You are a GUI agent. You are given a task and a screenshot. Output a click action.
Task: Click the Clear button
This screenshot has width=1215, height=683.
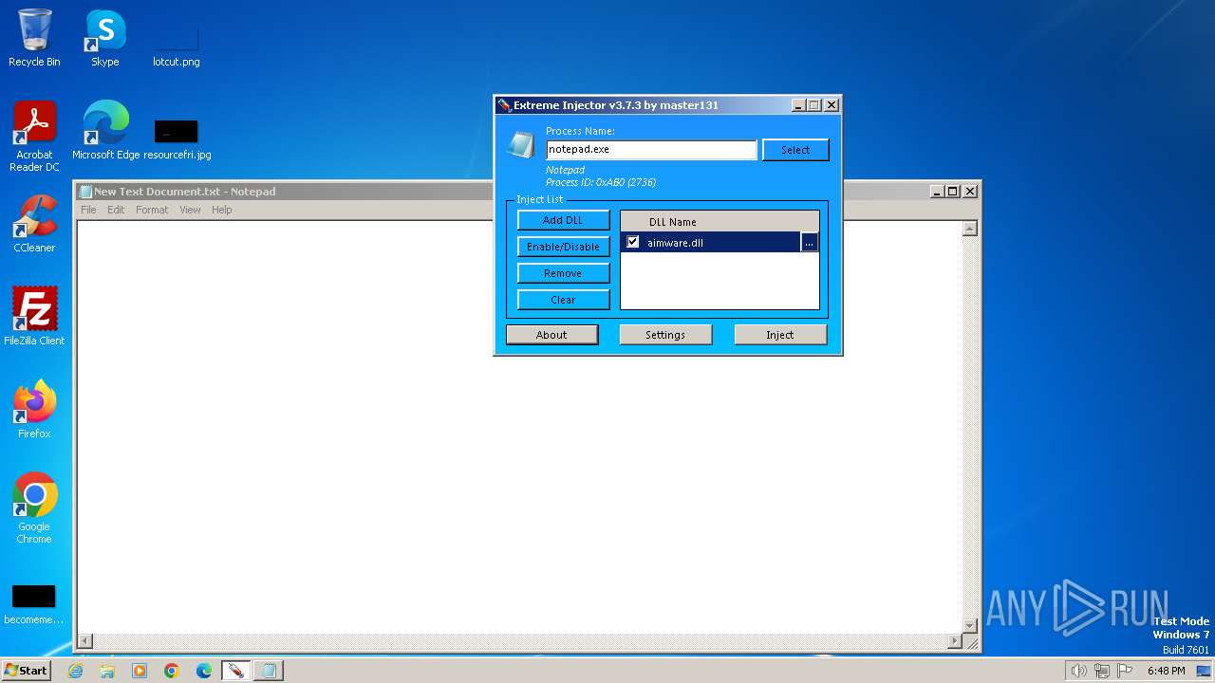pos(563,300)
